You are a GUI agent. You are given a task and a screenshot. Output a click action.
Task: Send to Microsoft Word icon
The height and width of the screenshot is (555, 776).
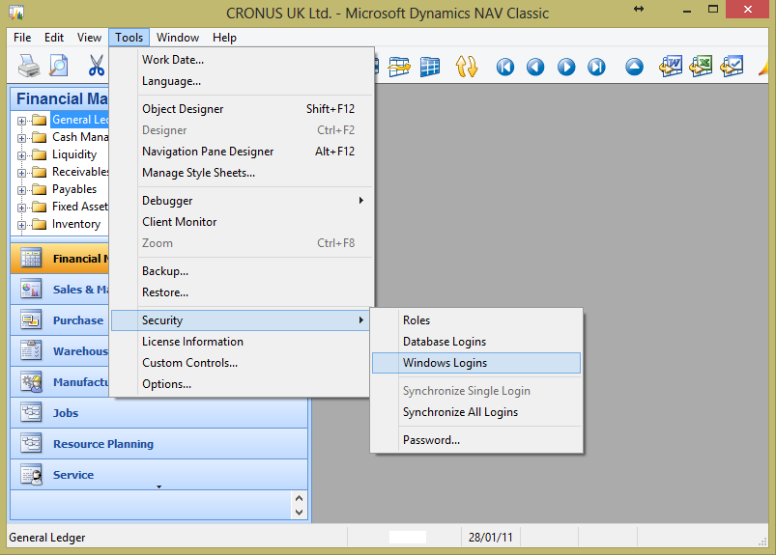point(671,67)
